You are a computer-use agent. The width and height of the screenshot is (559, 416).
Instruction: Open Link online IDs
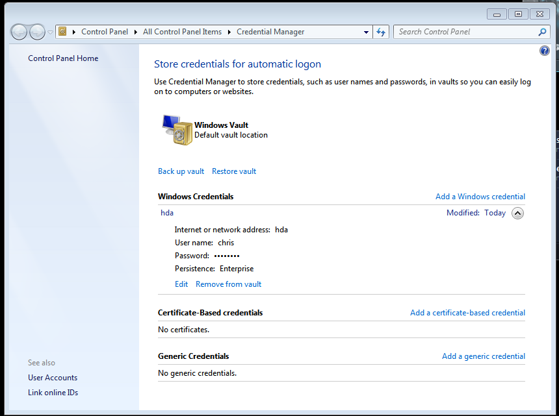[x=53, y=393]
